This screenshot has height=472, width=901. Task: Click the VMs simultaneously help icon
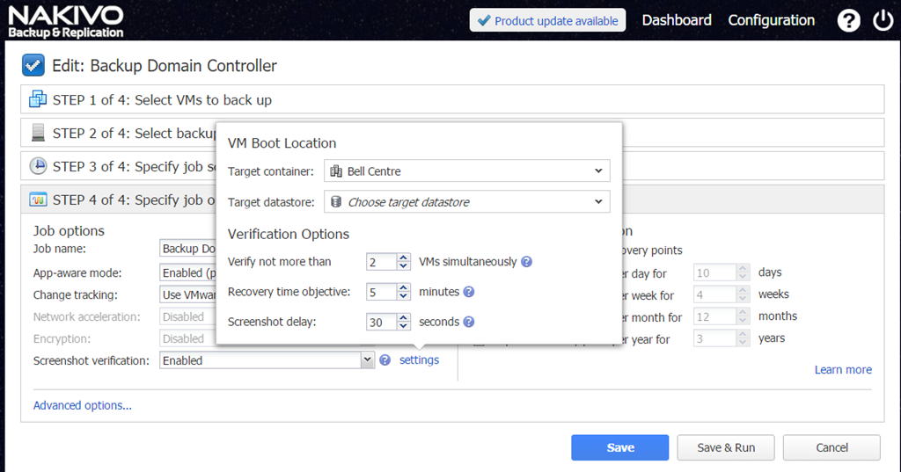(x=526, y=262)
